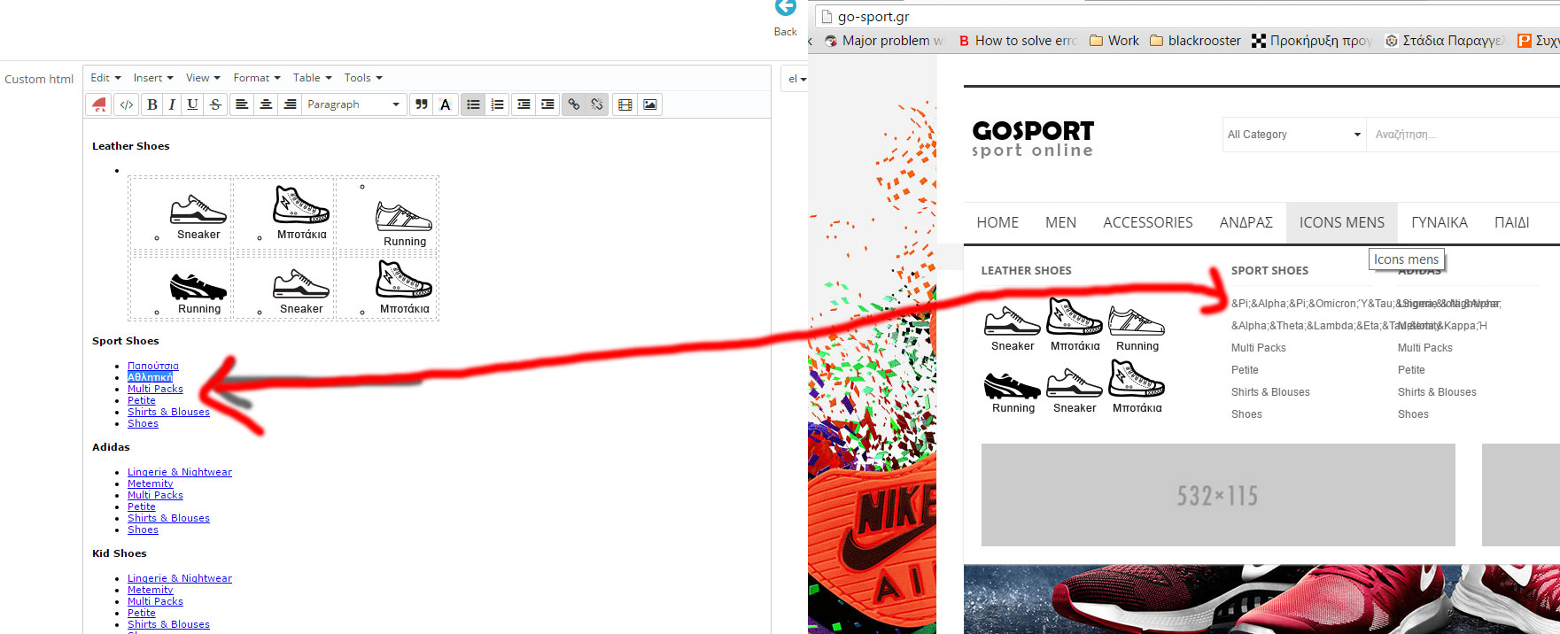Click the insert video film icon
Screen dimensions: 1560x634
[x=625, y=104]
